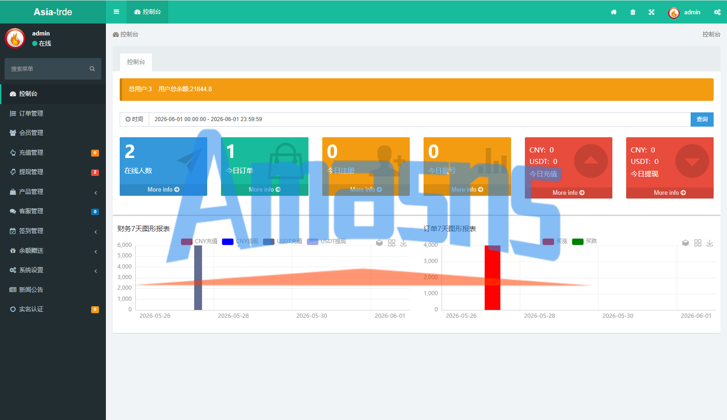727x420 pixels.
Task: Open More info on 在线人数 card
Action: [x=163, y=189]
